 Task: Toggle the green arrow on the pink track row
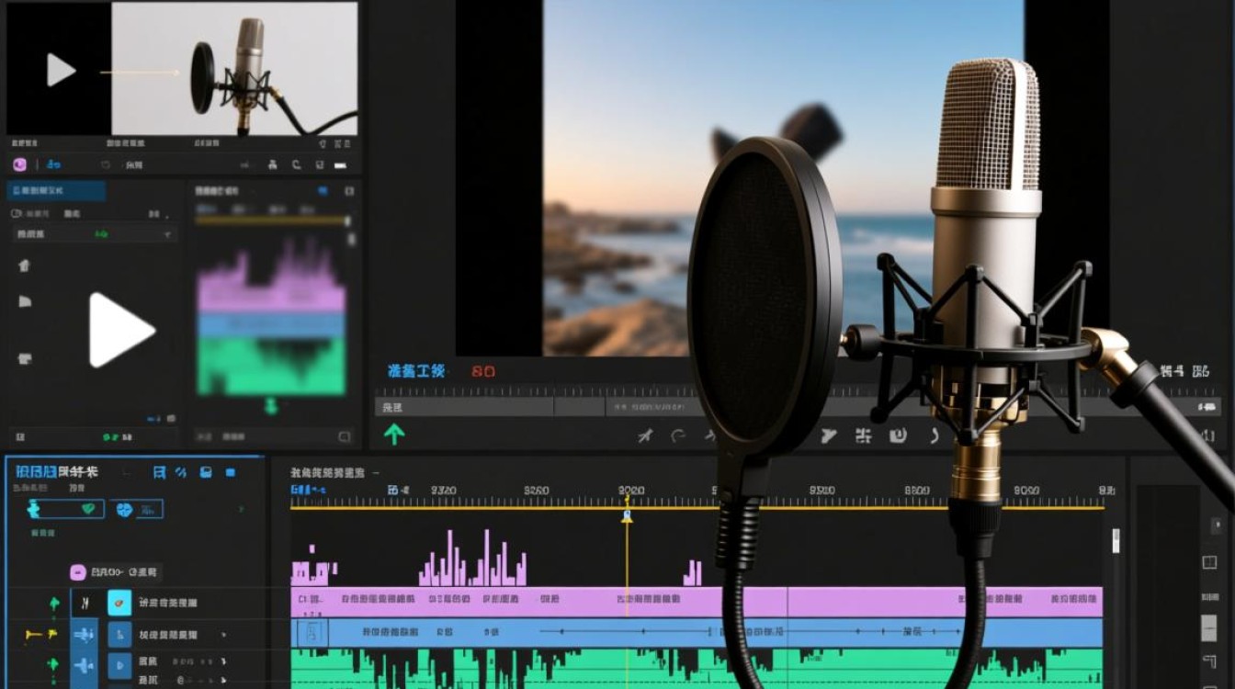(54, 604)
